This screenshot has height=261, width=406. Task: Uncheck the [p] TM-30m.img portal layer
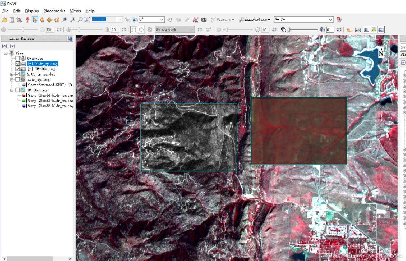tap(18, 69)
